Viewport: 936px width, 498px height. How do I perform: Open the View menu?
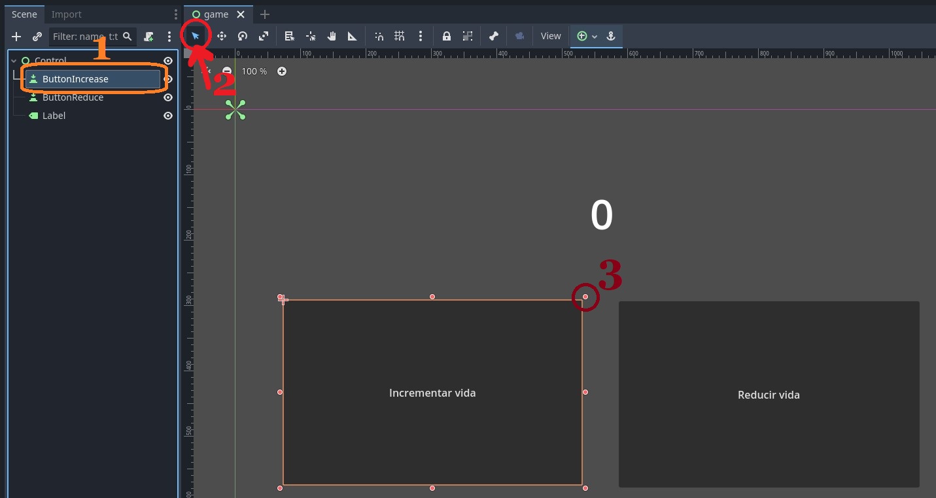pos(551,37)
